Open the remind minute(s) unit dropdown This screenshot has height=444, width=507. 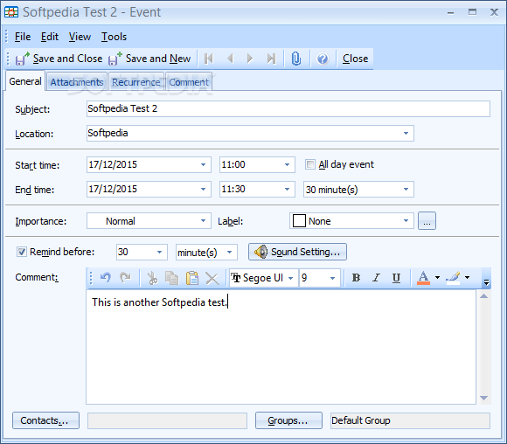(x=229, y=252)
